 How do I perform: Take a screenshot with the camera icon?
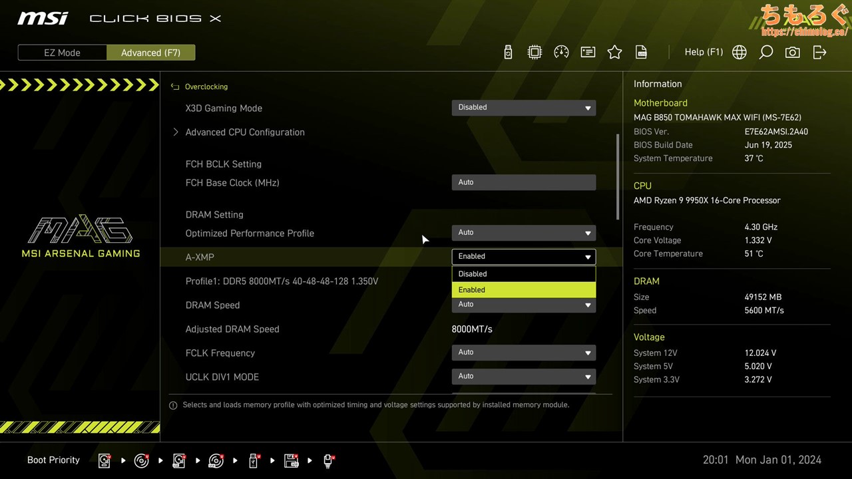792,53
